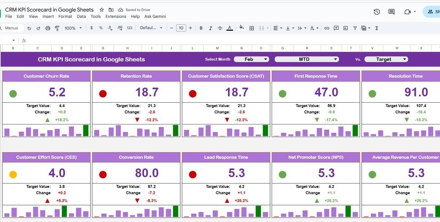The height and width of the screenshot is (222, 440).
Task: Open the Borders tool
Action: [251, 28]
